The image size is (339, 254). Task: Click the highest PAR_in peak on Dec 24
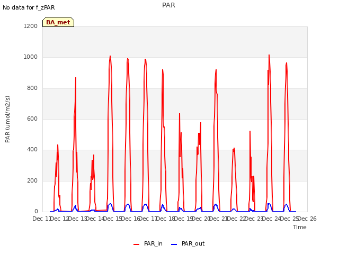(x=269, y=55)
